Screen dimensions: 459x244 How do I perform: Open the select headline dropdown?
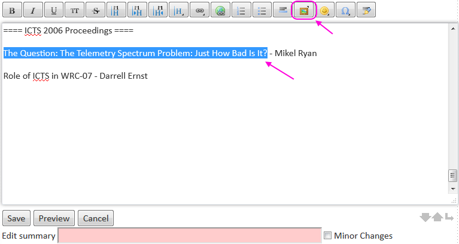pos(179,11)
